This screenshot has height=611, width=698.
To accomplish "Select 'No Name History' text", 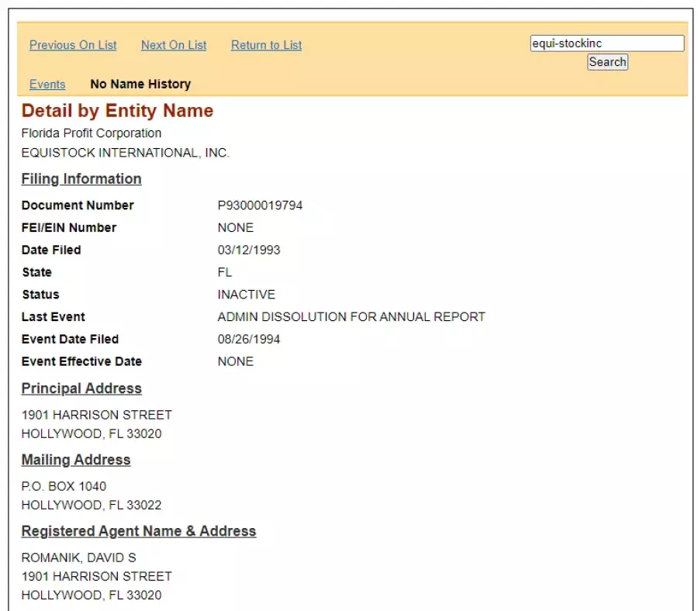I will tap(140, 84).
